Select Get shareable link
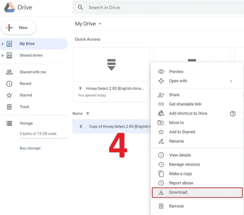The image size is (244, 215). [x=197, y=104]
